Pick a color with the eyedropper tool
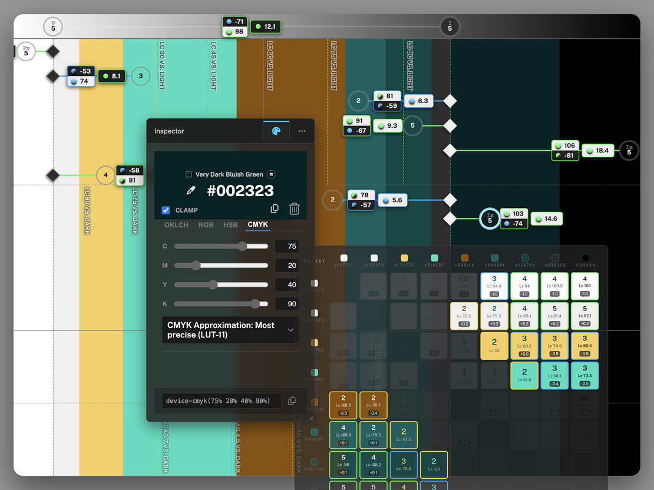 click(x=191, y=191)
